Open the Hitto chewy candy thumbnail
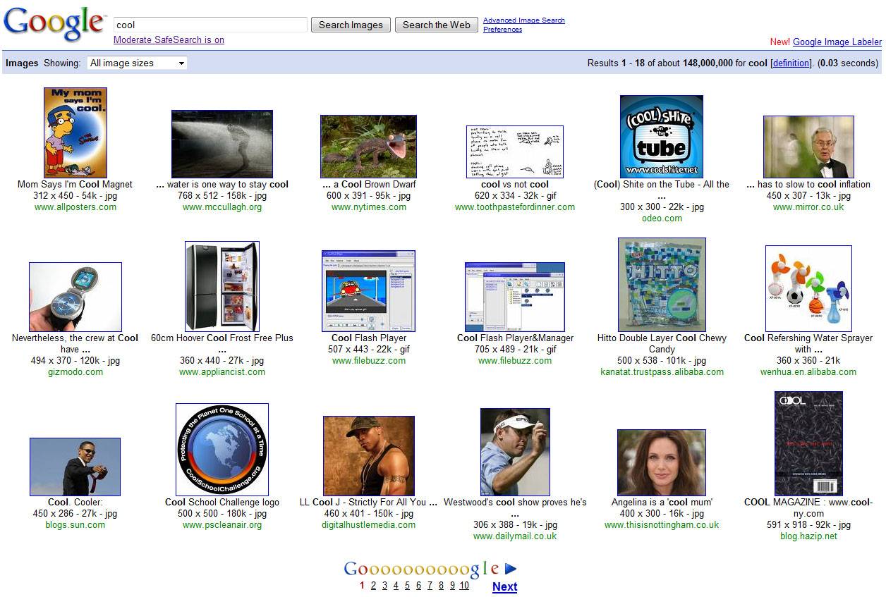886x597 pixels. pyautogui.click(x=662, y=285)
